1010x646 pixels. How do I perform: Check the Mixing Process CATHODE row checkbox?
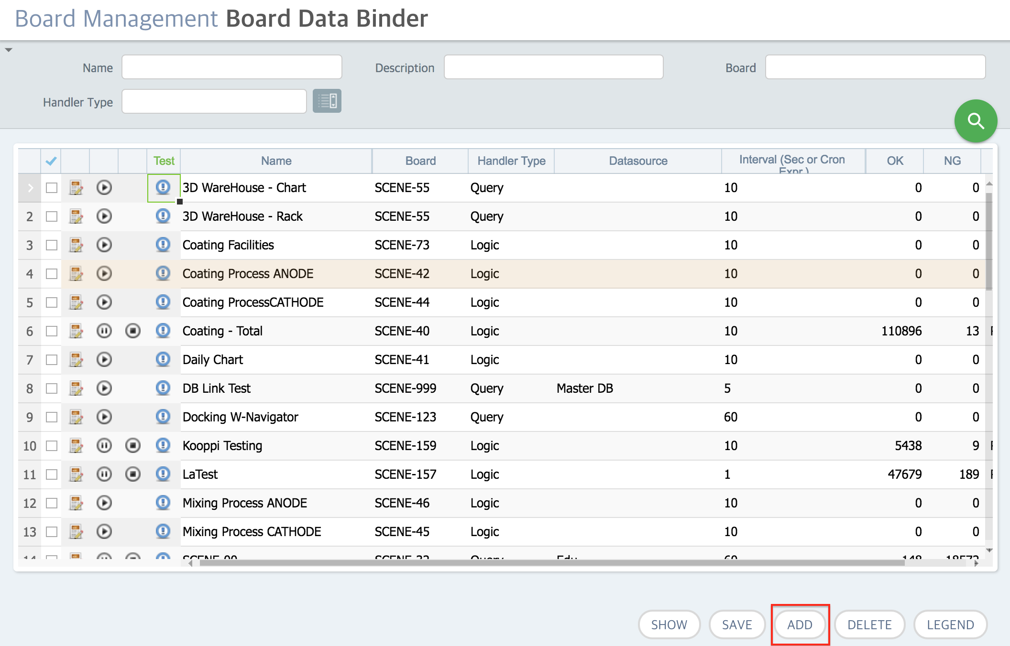[x=52, y=532]
